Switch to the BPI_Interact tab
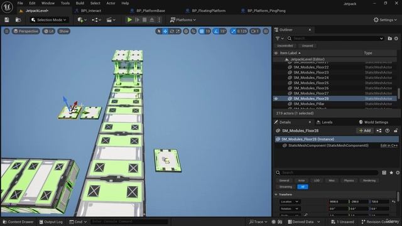The width and height of the screenshot is (402, 226). [91, 11]
